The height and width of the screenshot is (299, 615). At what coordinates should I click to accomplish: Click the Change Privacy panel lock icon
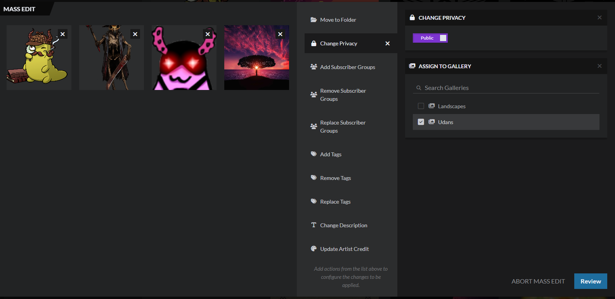(x=412, y=17)
